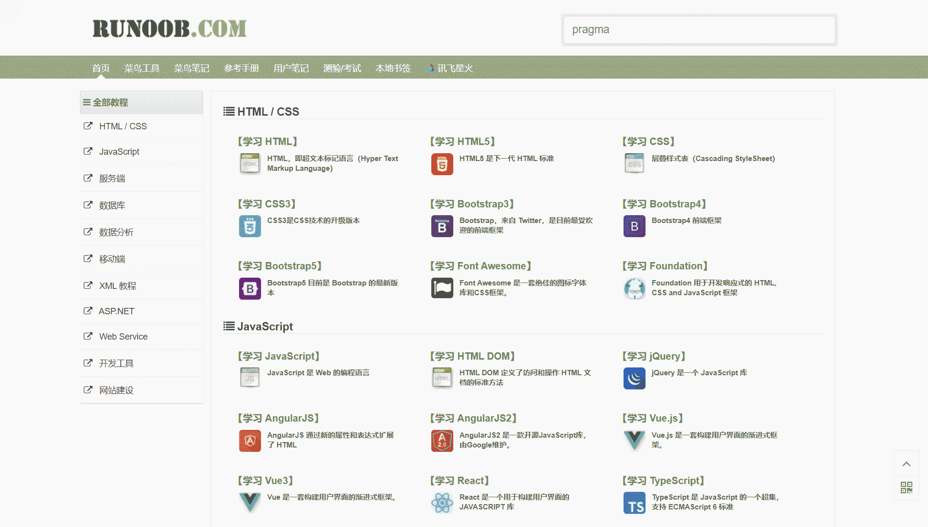Open the 【学习 Bootstrap3】 heading link
Viewport: 928px width, 527px height.
(x=472, y=204)
